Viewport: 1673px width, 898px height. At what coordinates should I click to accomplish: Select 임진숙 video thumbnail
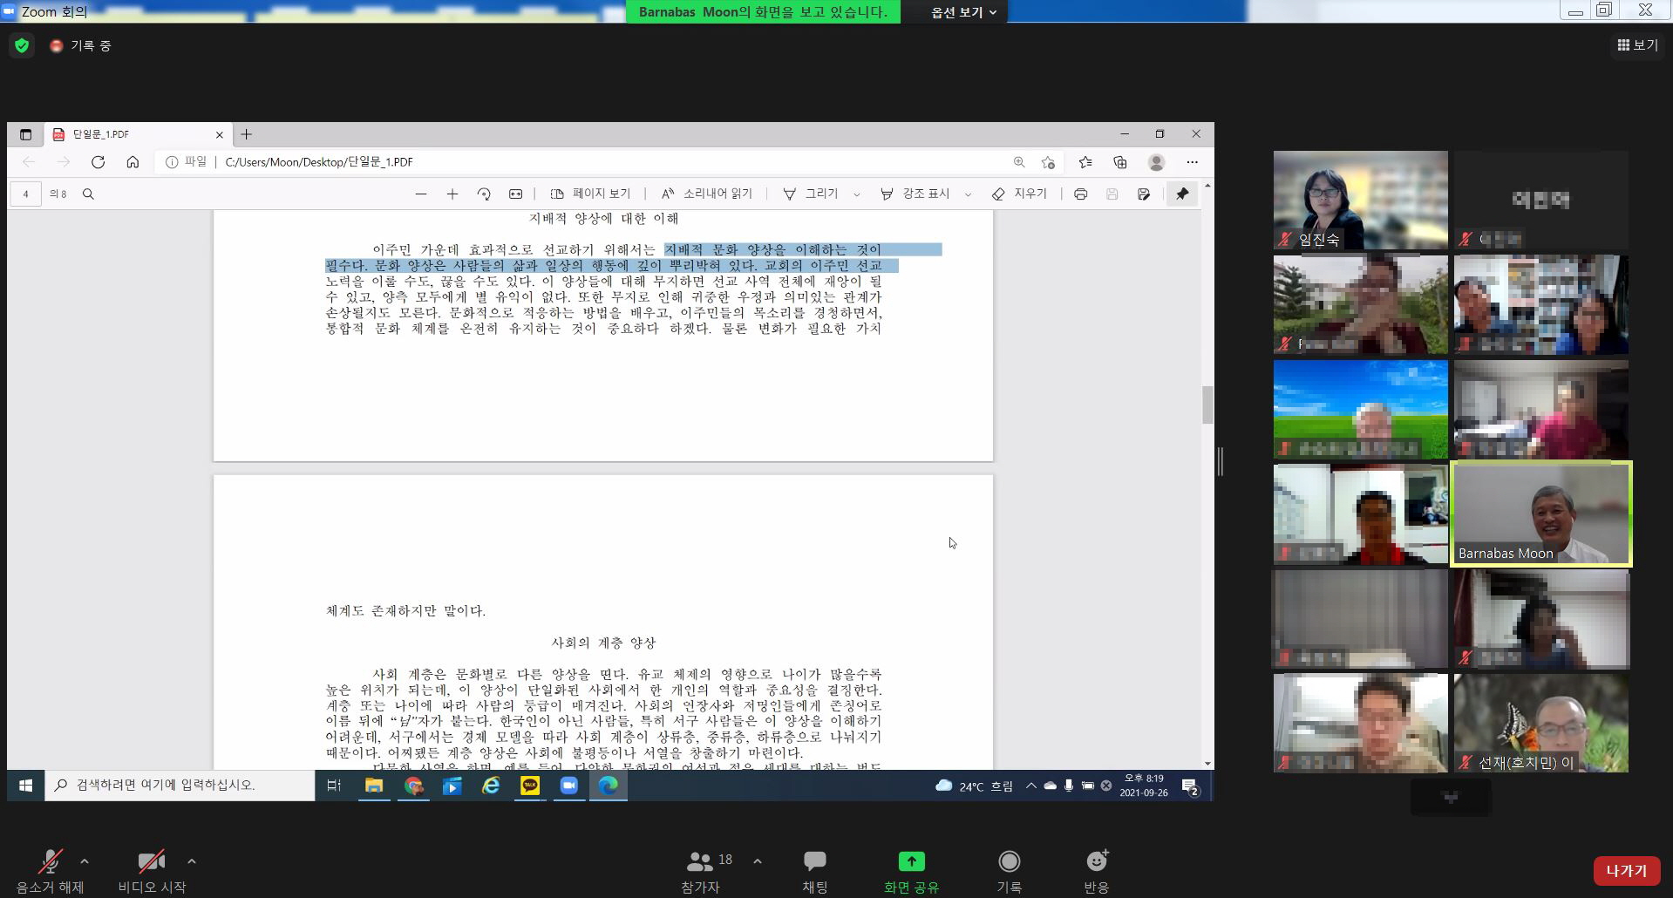tap(1360, 201)
